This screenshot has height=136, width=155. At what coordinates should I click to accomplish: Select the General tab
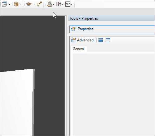pyautogui.click(x=79, y=49)
